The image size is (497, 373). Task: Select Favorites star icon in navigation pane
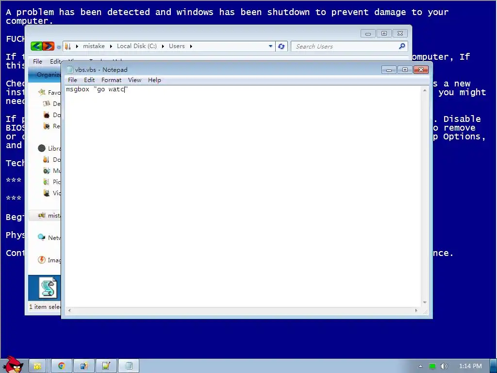pos(42,92)
